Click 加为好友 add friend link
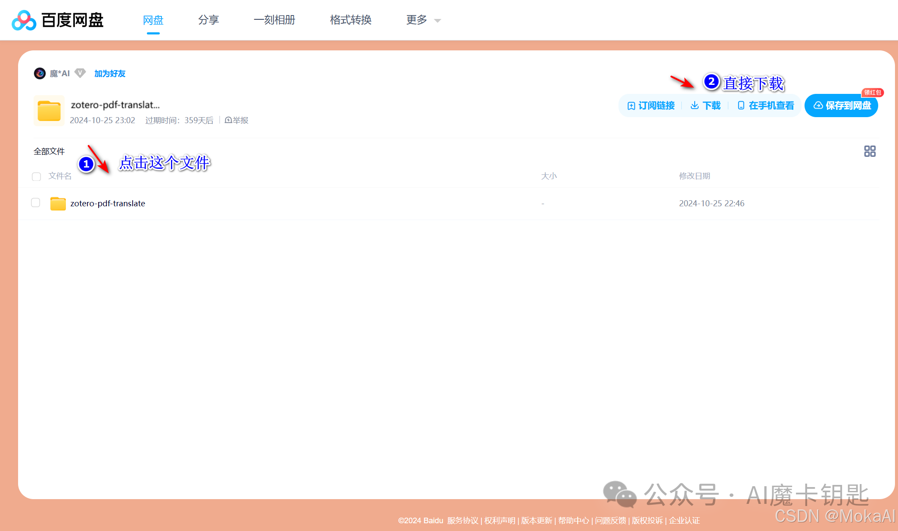The height and width of the screenshot is (531, 898). (110, 74)
